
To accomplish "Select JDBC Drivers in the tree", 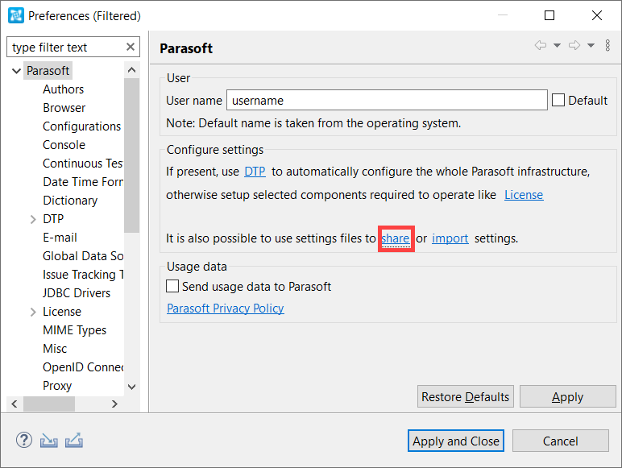I will [x=77, y=292].
